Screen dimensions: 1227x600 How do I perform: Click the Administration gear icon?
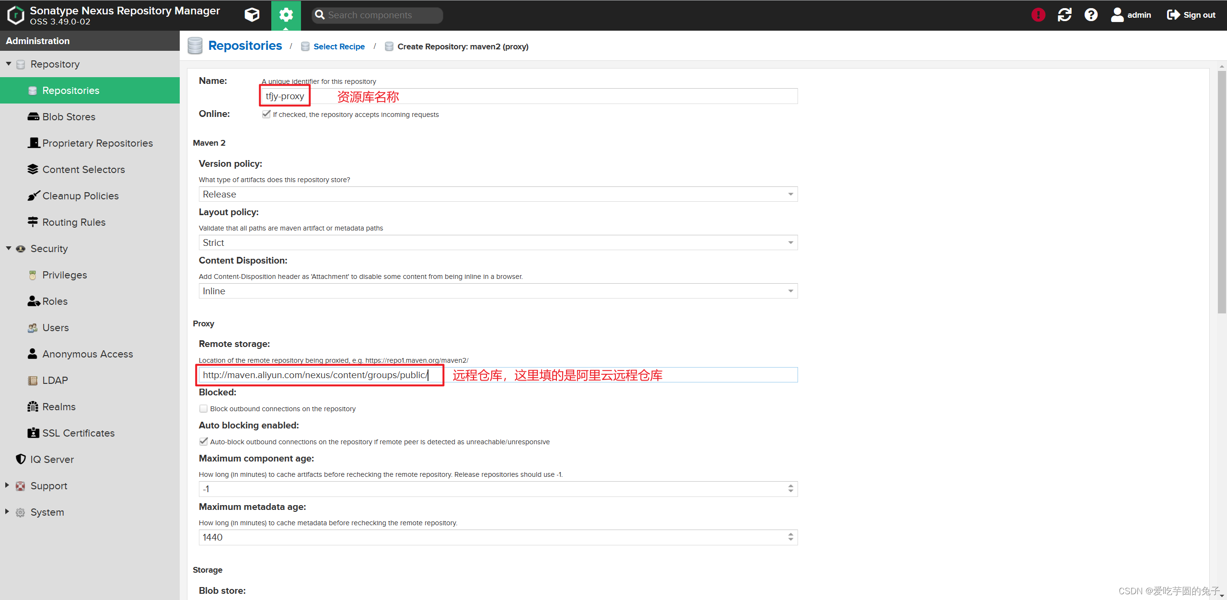click(x=286, y=15)
